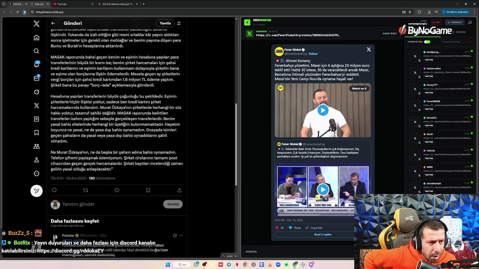Bookmark the post from action row
The image size is (479, 269).
148,190
